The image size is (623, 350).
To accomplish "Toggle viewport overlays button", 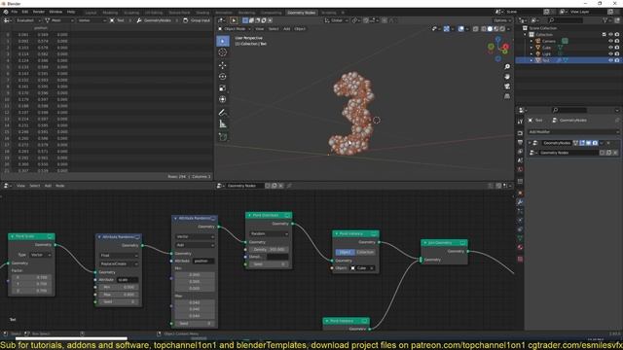I will coord(460,29).
